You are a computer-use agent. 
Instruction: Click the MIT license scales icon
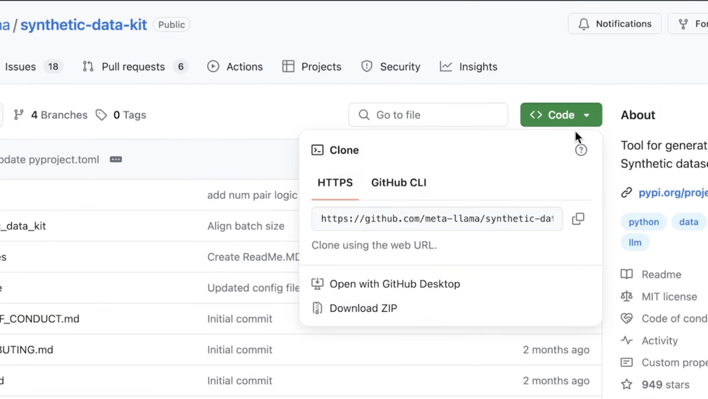[x=627, y=297]
